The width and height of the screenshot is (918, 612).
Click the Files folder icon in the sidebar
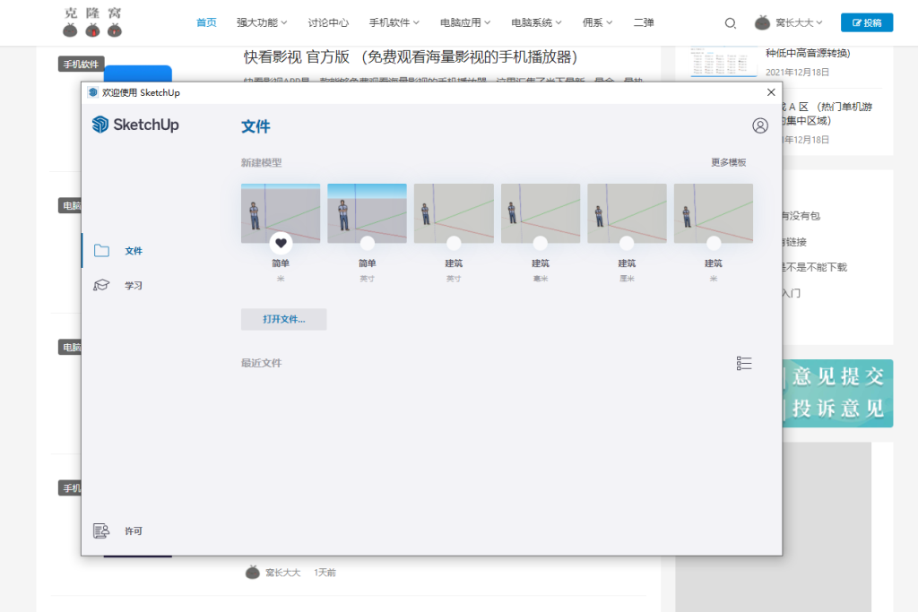click(x=101, y=251)
